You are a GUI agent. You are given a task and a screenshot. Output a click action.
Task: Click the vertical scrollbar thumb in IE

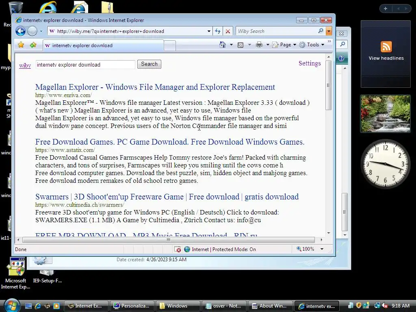[x=328, y=85]
